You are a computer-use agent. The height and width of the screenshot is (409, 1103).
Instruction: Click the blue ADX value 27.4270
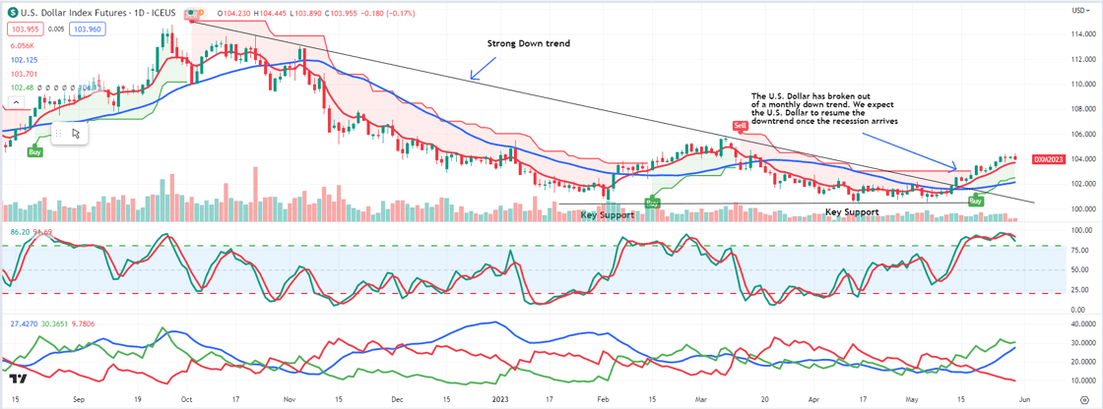23,324
